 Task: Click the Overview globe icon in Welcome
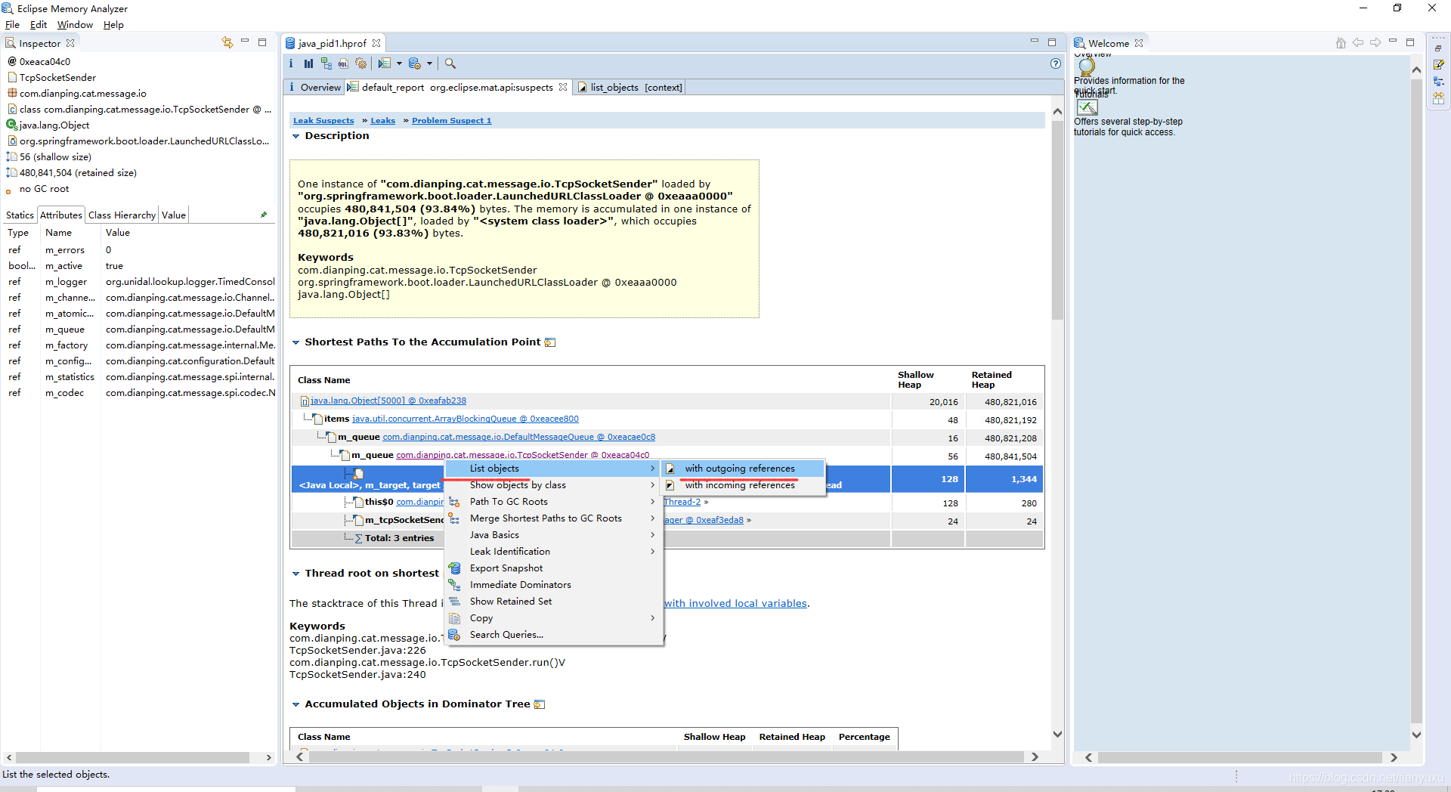[1087, 67]
